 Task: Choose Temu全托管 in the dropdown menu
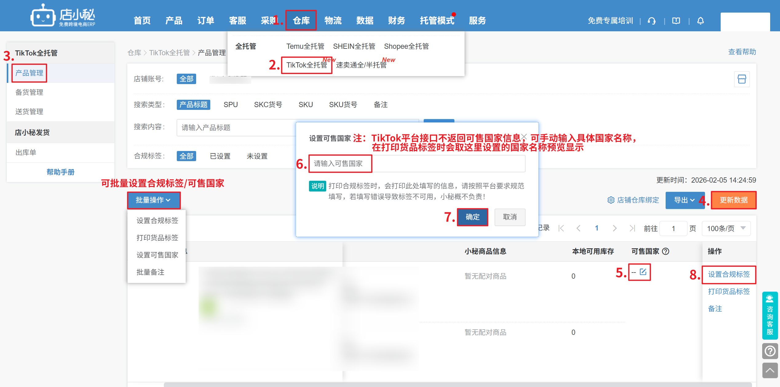pos(305,46)
